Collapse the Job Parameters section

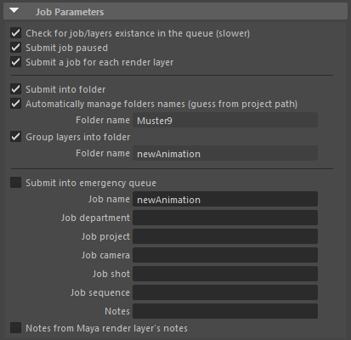pos(14,11)
